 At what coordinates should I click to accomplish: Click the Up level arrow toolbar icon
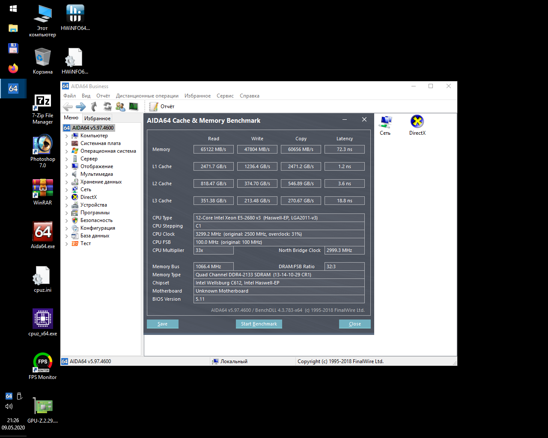pyautogui.click(x=94, y=107)
